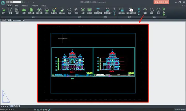Screen dimensions: 186x111
Task: Click the vertical tile windows icon
Action: (139, 9)
